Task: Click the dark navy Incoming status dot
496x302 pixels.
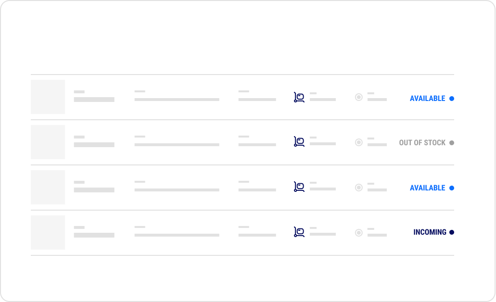Action: point(452,232)
